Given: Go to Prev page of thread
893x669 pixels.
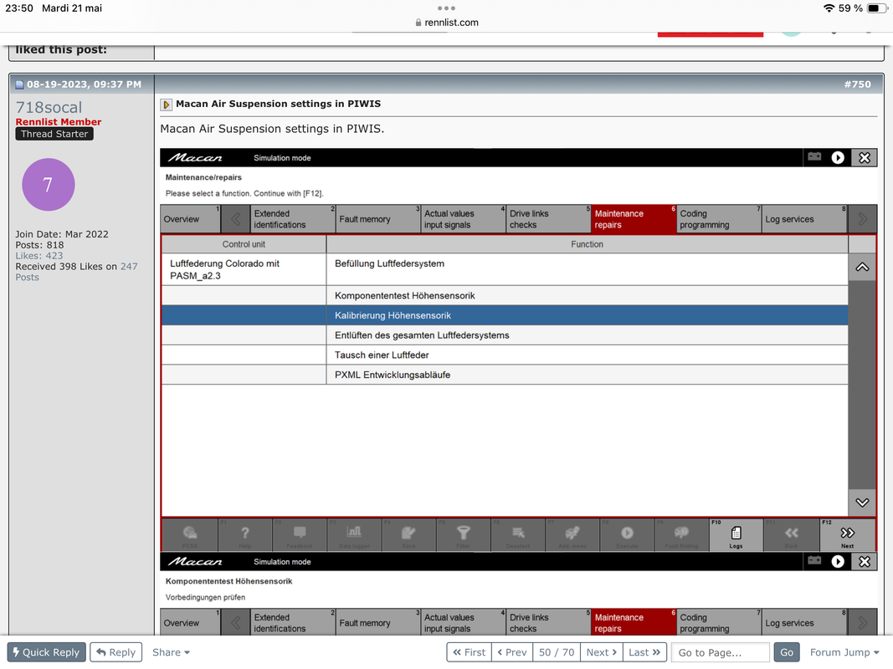Looking at the screenshot, I should (x=512, y=652).
